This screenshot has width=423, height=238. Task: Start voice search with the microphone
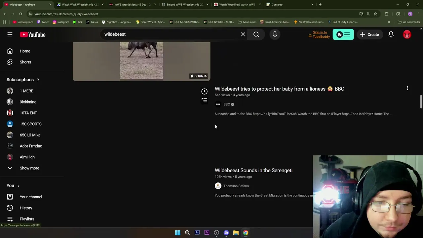click(275, 34)
